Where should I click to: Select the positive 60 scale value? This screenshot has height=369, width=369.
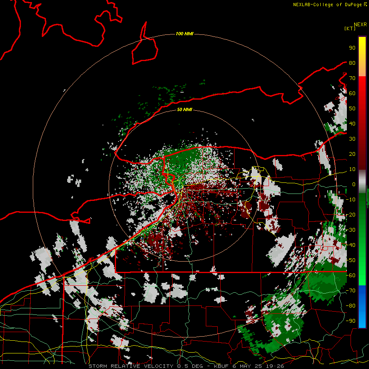click(352, 93)
